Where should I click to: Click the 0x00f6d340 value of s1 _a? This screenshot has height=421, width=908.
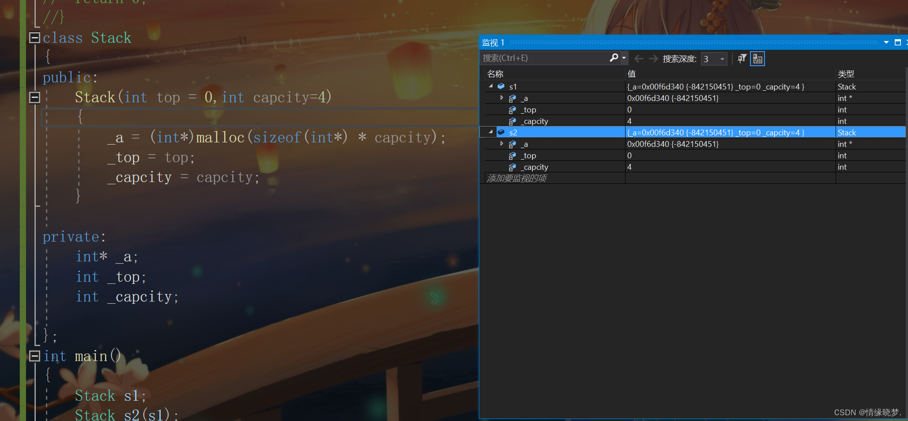673,98
